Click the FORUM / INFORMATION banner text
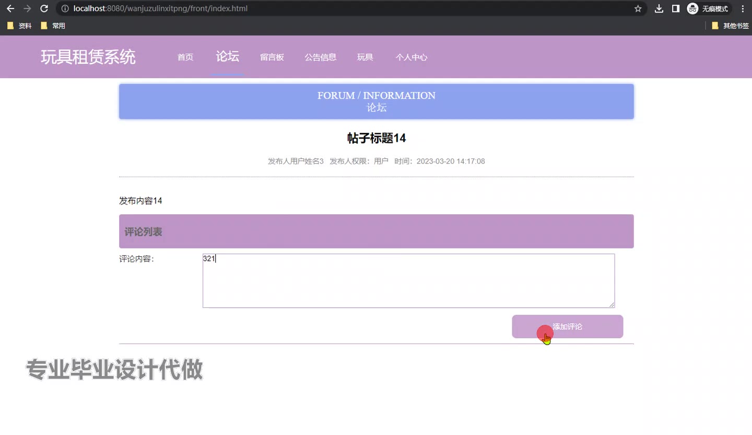This screenshot has width=752, height=435. pos(377,96)
